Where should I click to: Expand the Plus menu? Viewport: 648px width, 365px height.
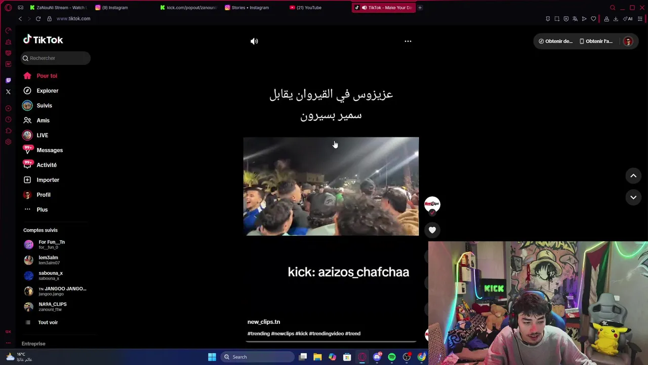[x=35, y=209]
